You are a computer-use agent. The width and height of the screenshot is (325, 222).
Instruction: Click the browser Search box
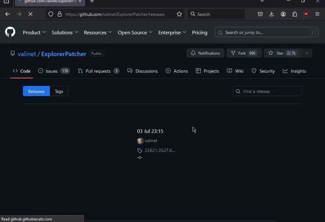tap(216, 14)
